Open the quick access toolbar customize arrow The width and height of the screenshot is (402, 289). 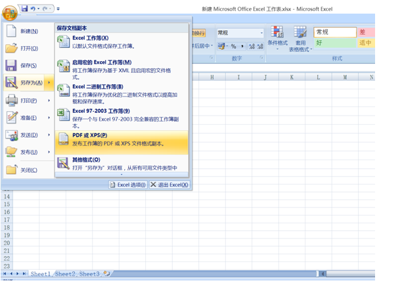click(x=58, y=9)
